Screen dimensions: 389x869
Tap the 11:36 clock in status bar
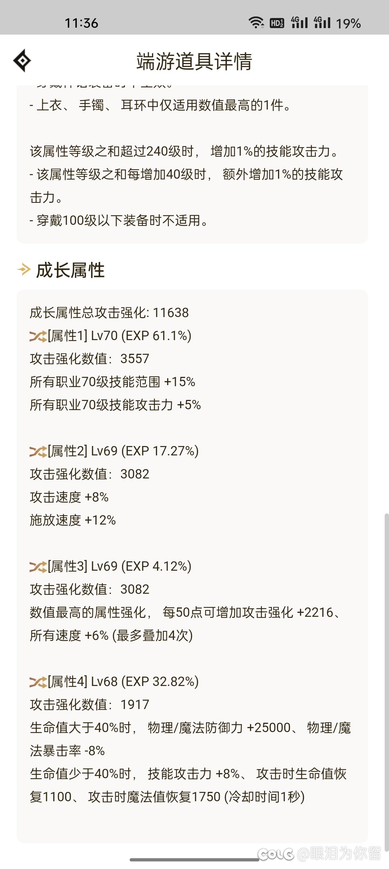(81, 23)
